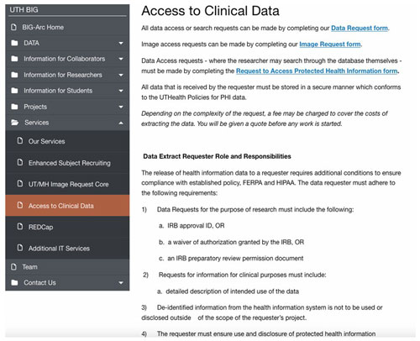Click the folder icon next to DATA
420x341 pixels.
point(14,43)
